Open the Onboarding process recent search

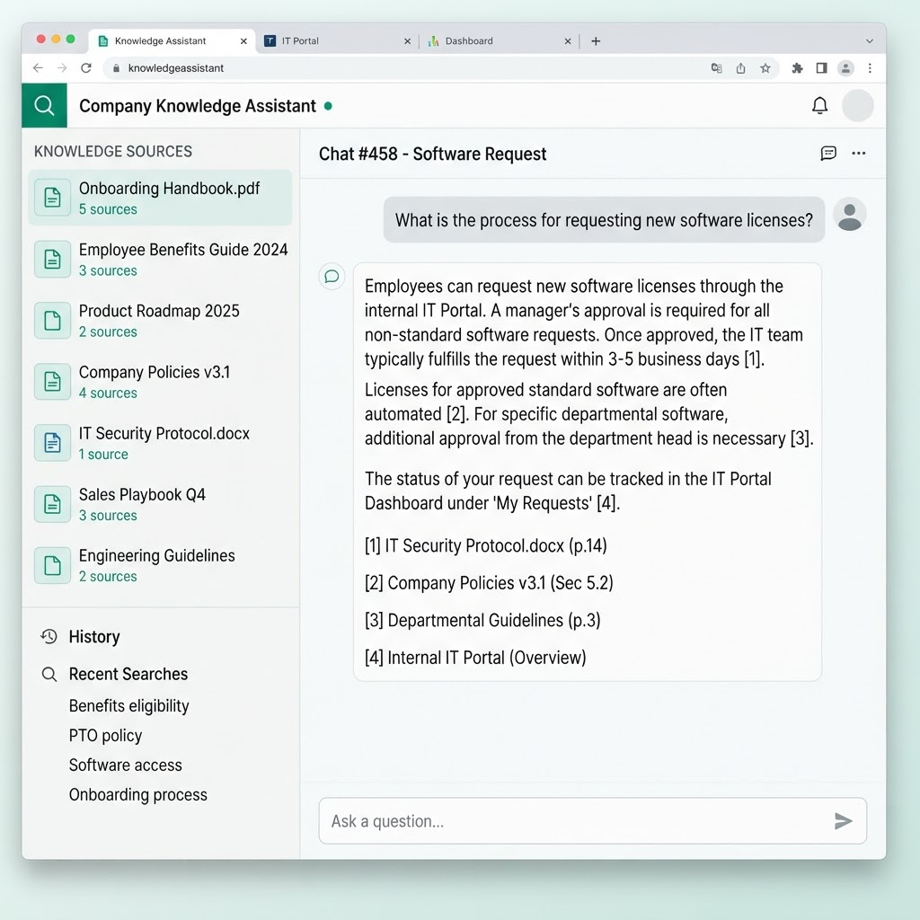137,794
